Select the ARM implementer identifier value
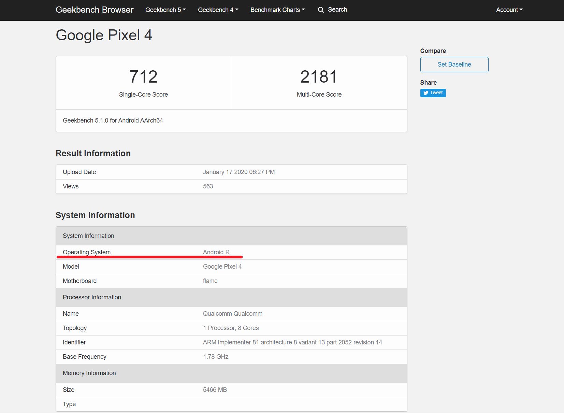 tap(292, 342)
